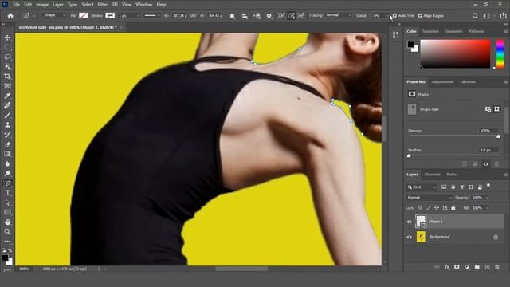Select the Lasso tool

point(7,57)
